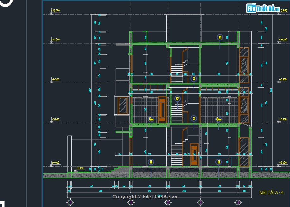Click the Copyright FileThietKe.vn watermark text
This screenshot has width=290, height=207.
pos(145,197)
